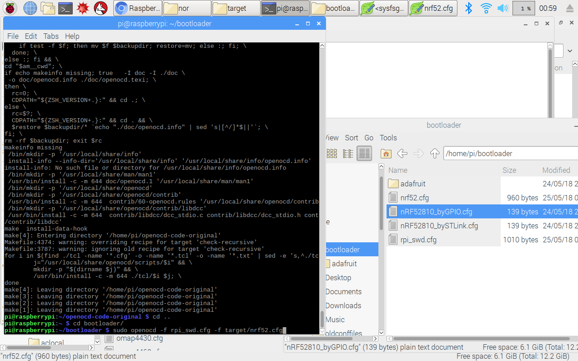Click the clock showing 00:59
Screen dimensions: 578x361
[x=548, y=8]
